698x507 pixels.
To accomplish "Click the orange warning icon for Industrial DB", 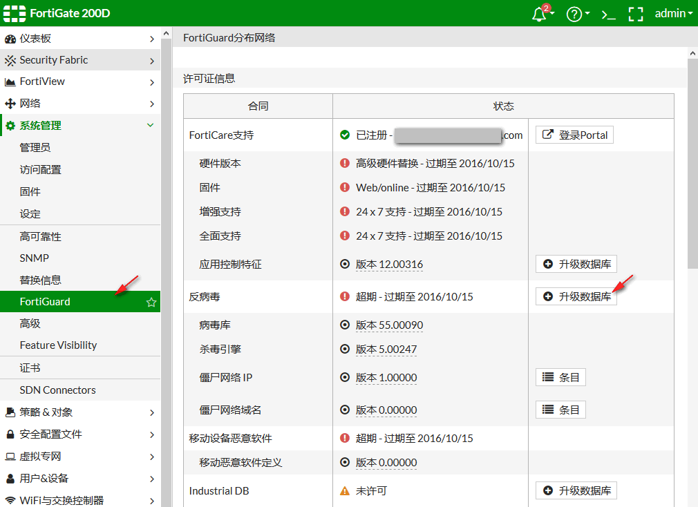I will click(345, 491).
